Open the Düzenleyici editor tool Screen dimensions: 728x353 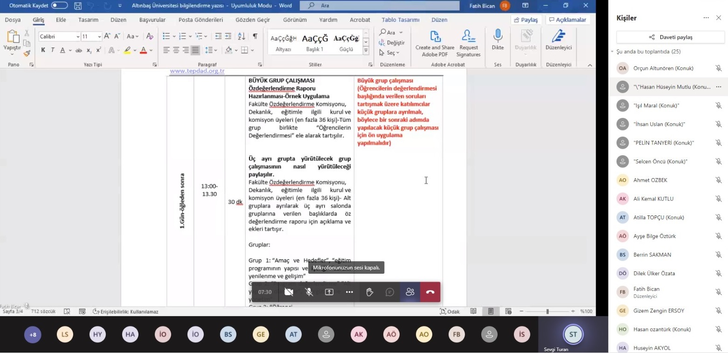[x=558, y=37]
